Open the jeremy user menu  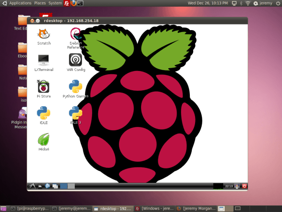pyautogui.click(x=263, y=3)
